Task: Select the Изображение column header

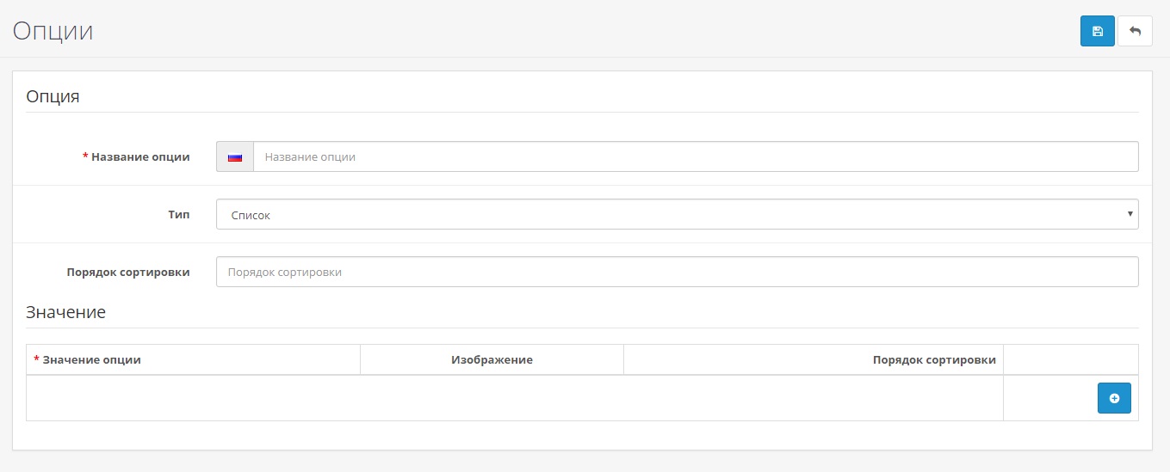Action: [492, 359]
